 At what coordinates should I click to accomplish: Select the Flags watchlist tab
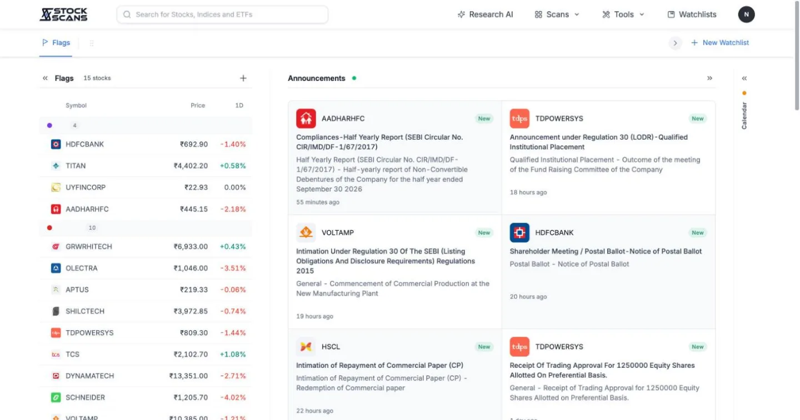(56, 43)
